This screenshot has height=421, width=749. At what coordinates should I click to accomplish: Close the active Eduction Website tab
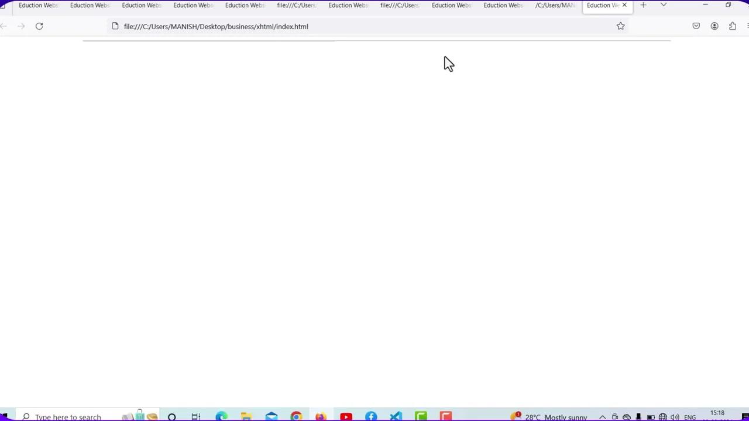(624, 5)
